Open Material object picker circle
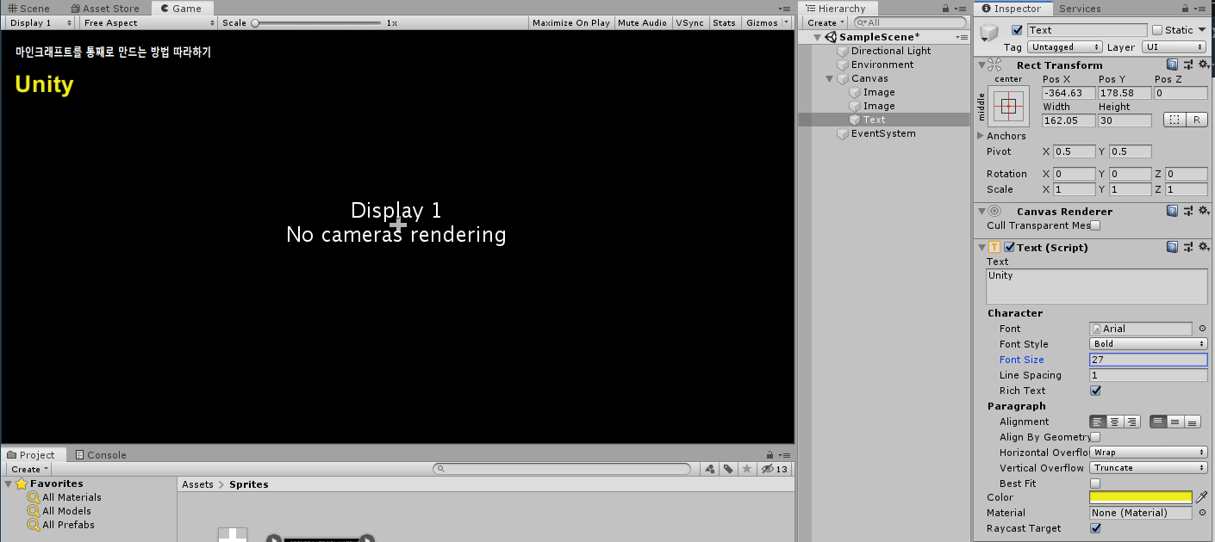 (1202, 513)
